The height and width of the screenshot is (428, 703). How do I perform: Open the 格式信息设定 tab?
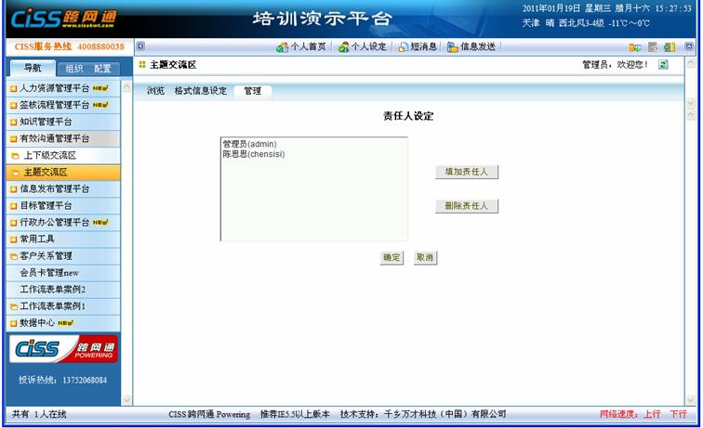[x=200, y=91]
